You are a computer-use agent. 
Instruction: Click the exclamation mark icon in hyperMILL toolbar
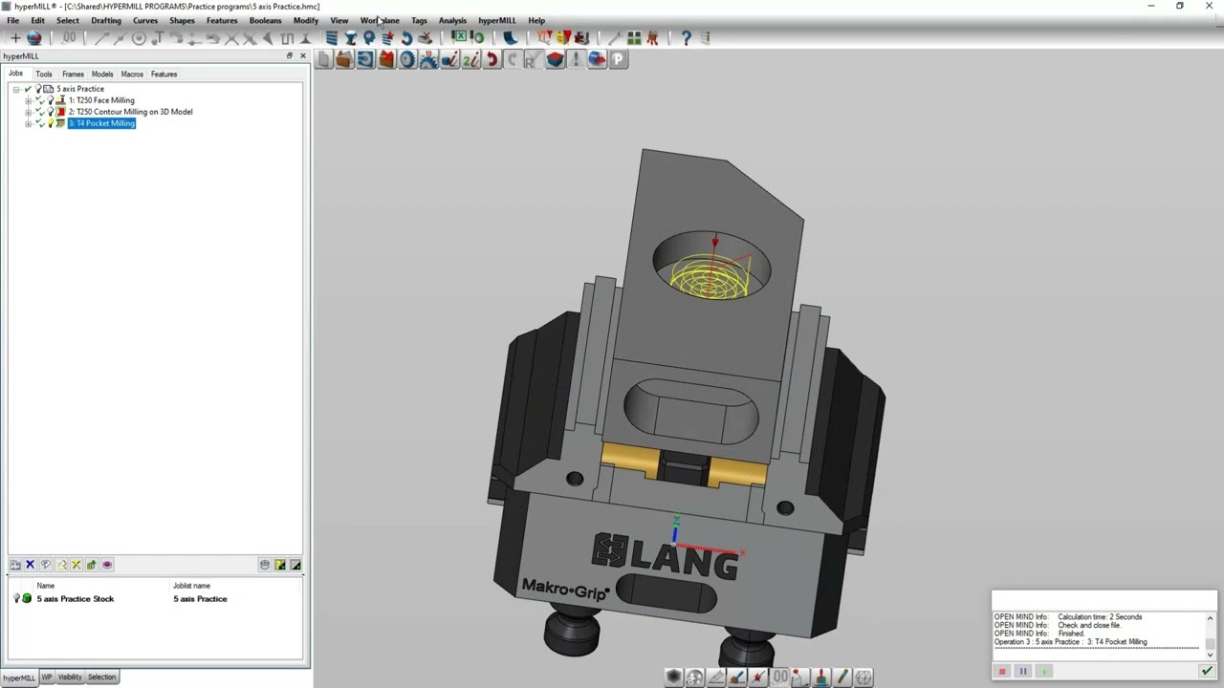tap(576, 59)
